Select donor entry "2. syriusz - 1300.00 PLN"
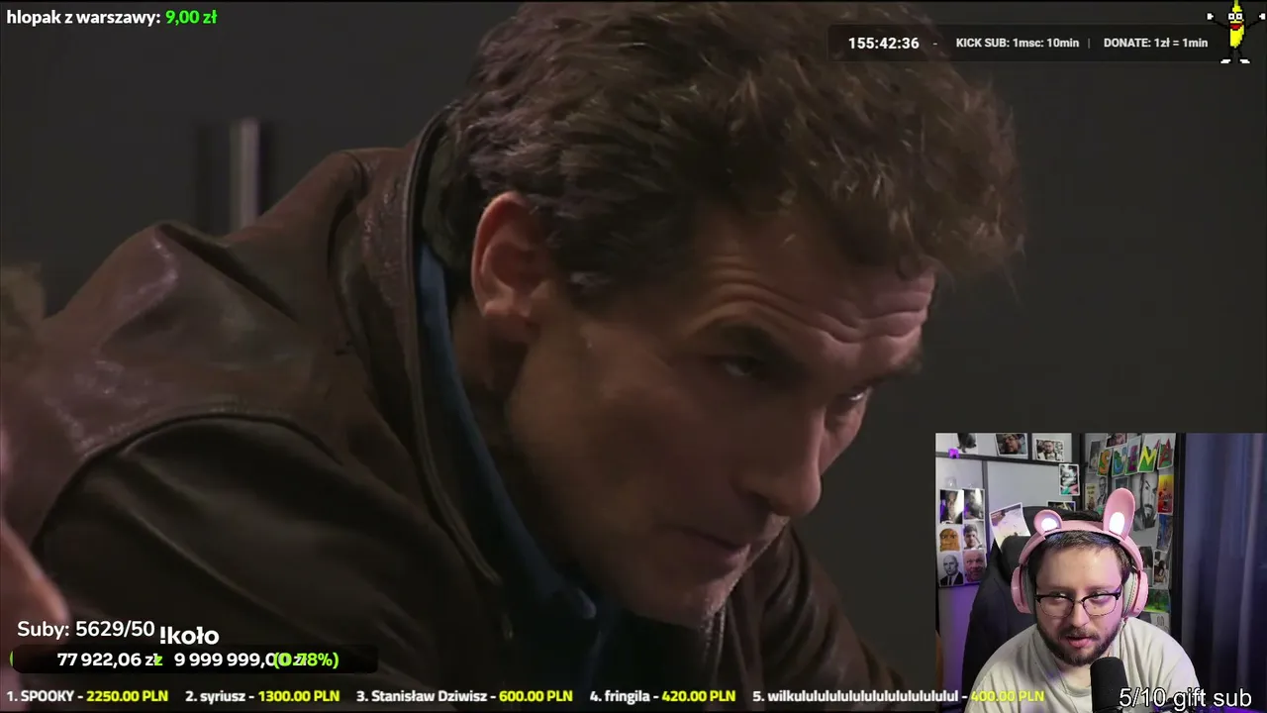Screen dimensions: 1267x713 262,696
